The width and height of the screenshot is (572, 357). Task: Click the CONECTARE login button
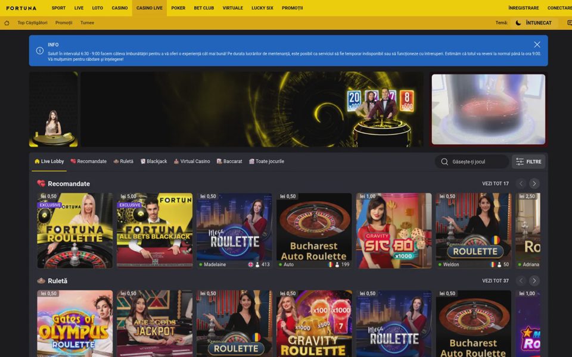[559, 8]
